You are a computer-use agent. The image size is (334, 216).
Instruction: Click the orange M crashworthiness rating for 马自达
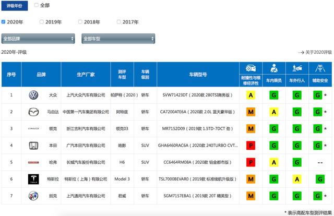250,112
